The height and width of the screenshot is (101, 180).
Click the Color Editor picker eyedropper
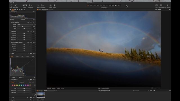(35, 95)
